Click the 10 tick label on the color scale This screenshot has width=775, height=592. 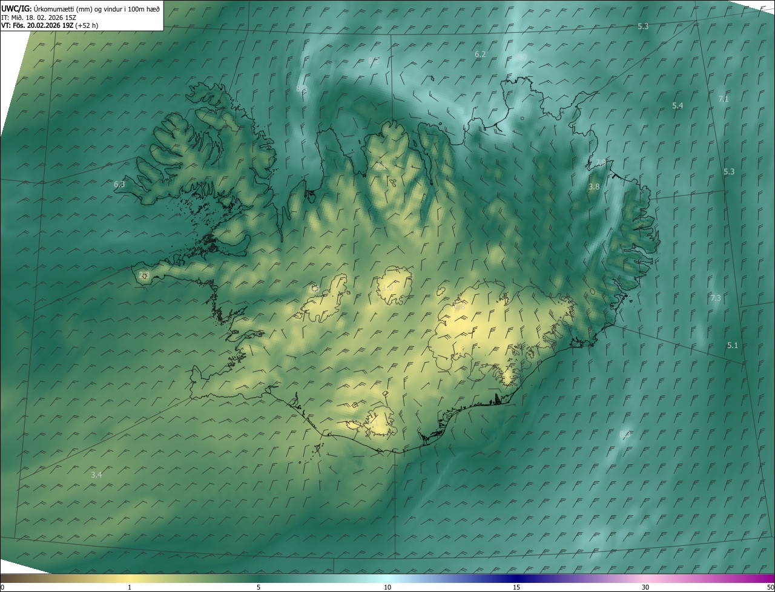[x=387, y=587]
